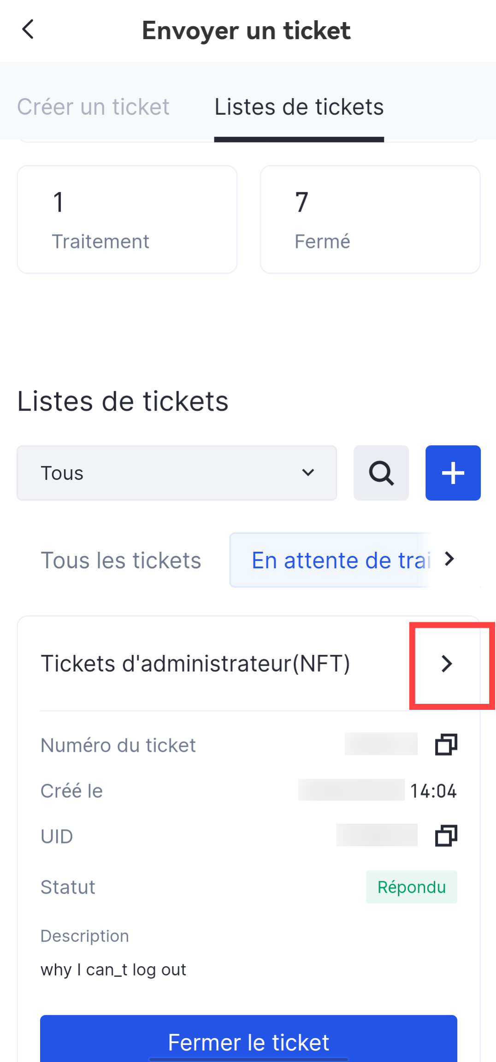Open Tickets d'administrateur(NFT) ticket title
496x1062 pixels.
tap(195, 664)
